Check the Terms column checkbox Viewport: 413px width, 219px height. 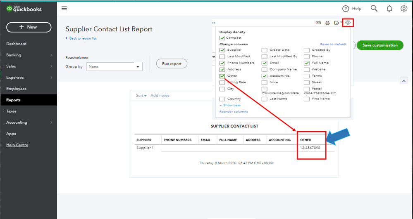pos(307,76)
